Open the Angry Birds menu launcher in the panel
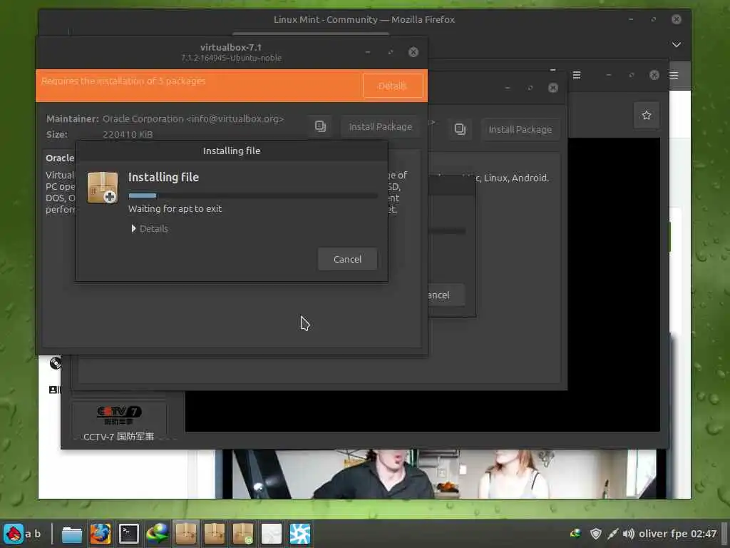The width and height of the screenshot is (730, 548). tap(14, 534)
